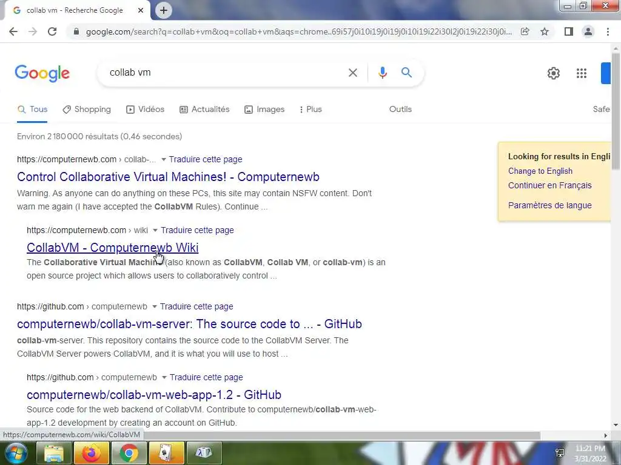The image size is (621, 465).
Task: Click the Google logo
Action: pyautogui.click(x=42, y=73)
